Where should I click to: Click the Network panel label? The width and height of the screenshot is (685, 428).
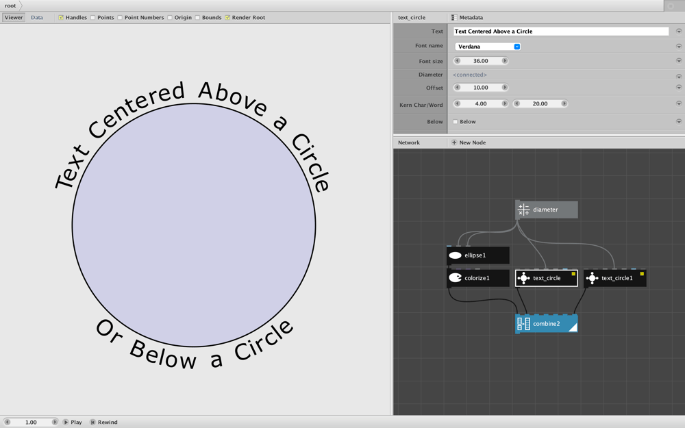tap(408, 142)
